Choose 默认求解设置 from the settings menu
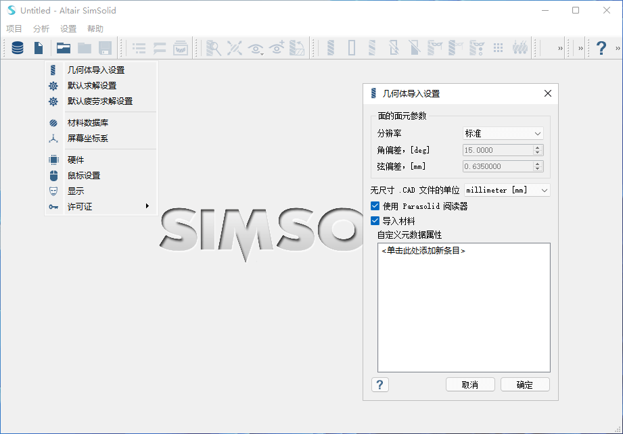The width and height of the screenshot is (623, 434). click(92, 86)
